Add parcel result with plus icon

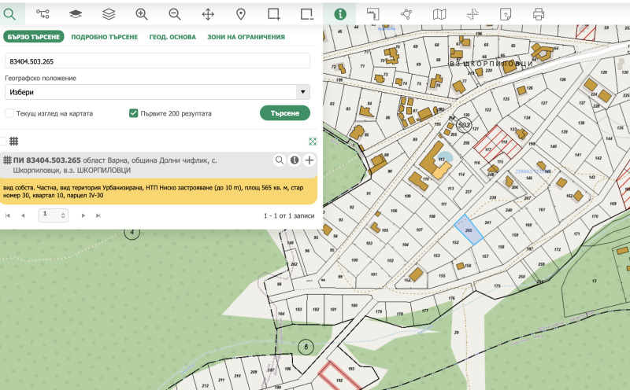(x=309, y=160)
